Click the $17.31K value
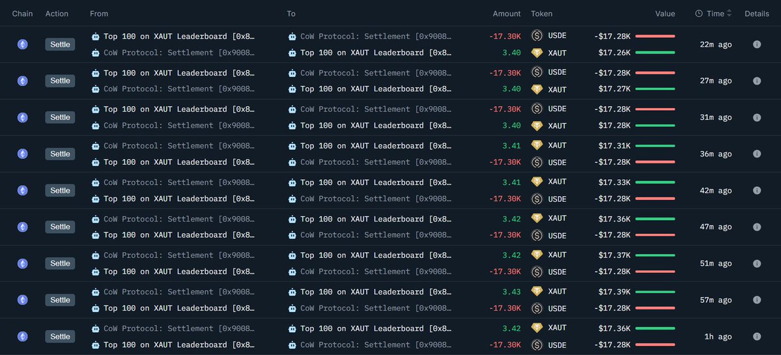 [614, 146]
